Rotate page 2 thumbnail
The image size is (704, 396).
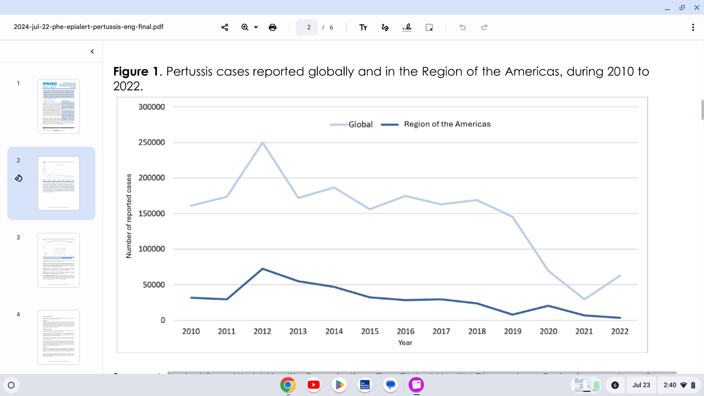[18, 178]
